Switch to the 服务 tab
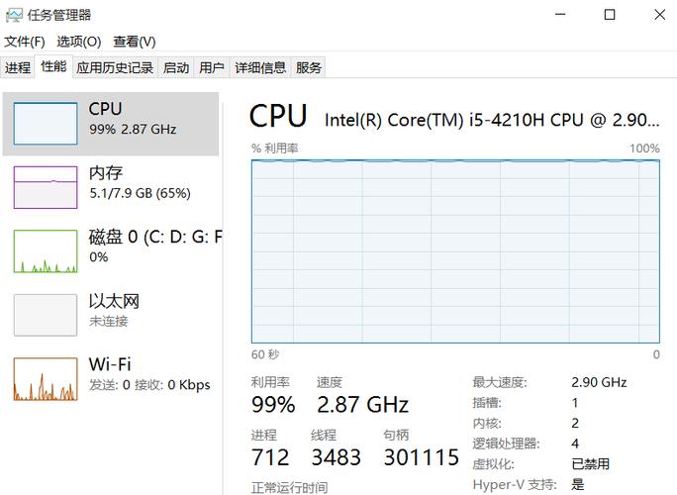This screenshot has height=495, width=677. tap(308, 67)
